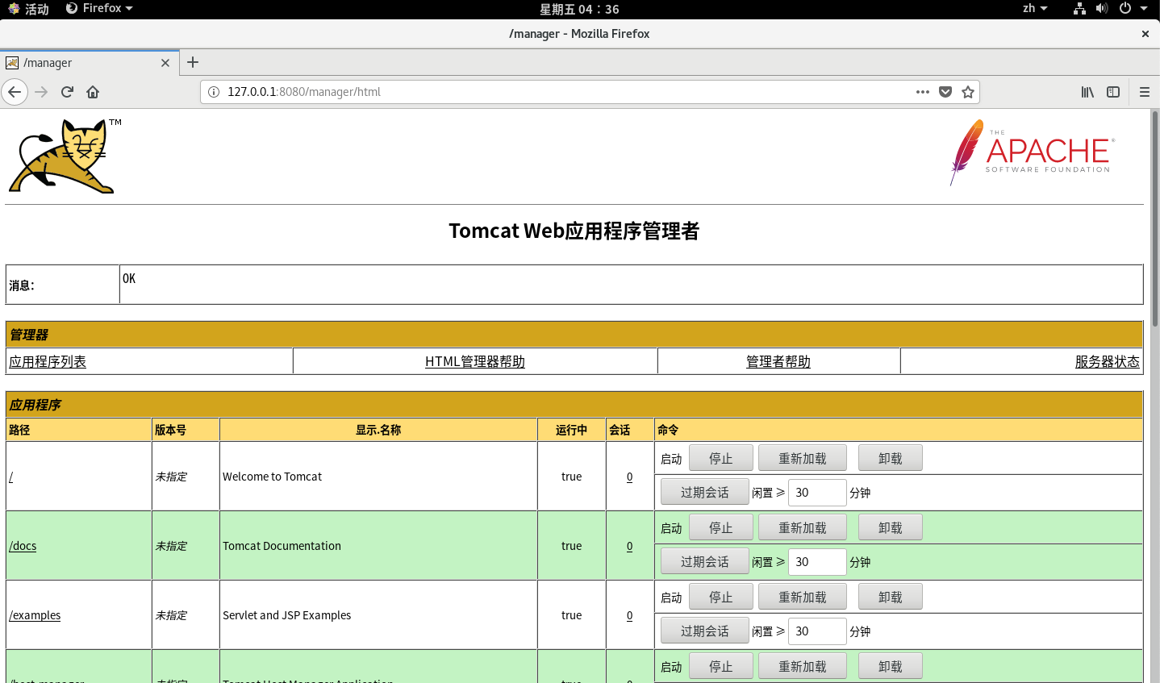Click 重新加载 for the /docs application
1160x683 pixels.
[x=802, y=527]
